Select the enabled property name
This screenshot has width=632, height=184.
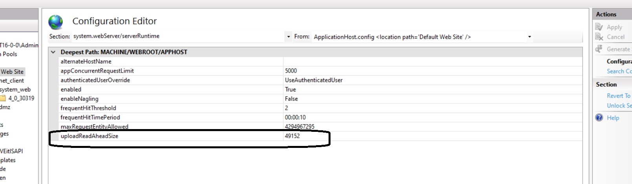coord(71,89)
